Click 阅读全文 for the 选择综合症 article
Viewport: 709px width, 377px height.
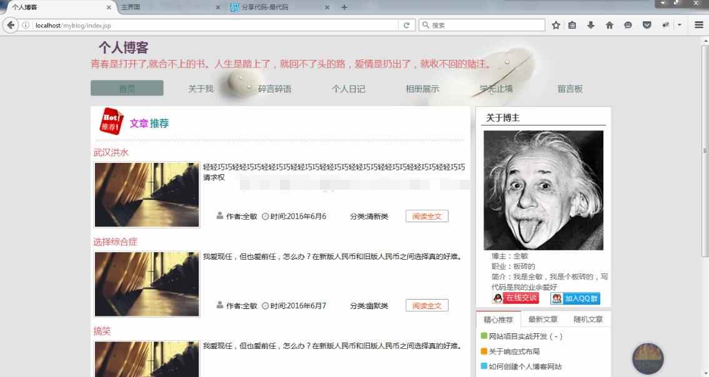coord(427,306)
